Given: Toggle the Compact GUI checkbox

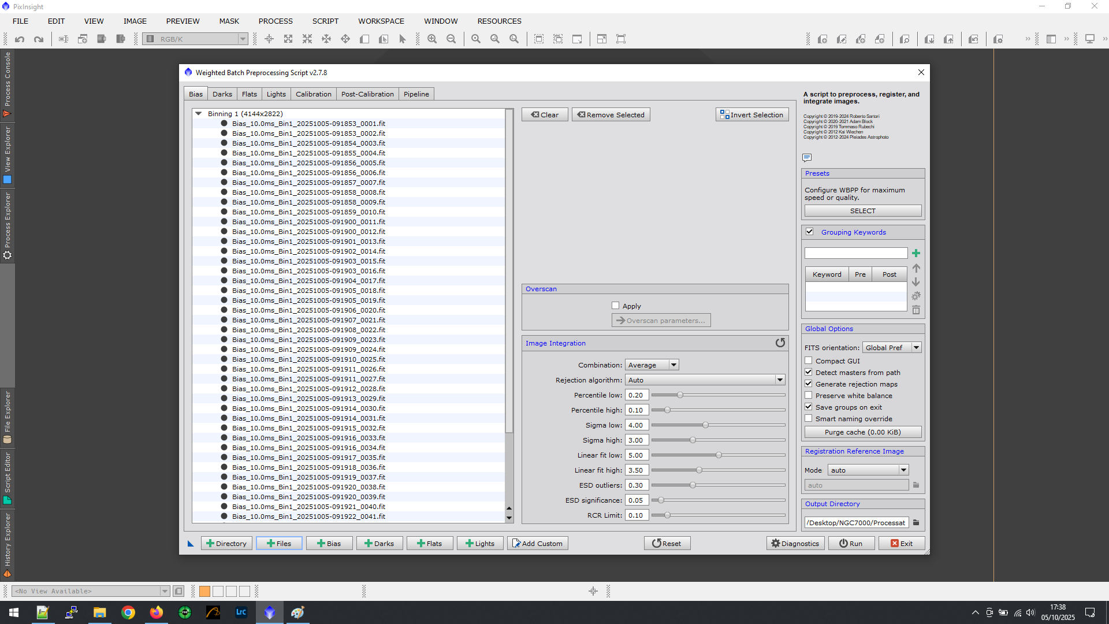Looking at the screenshot, I should [x=809, y=361].
